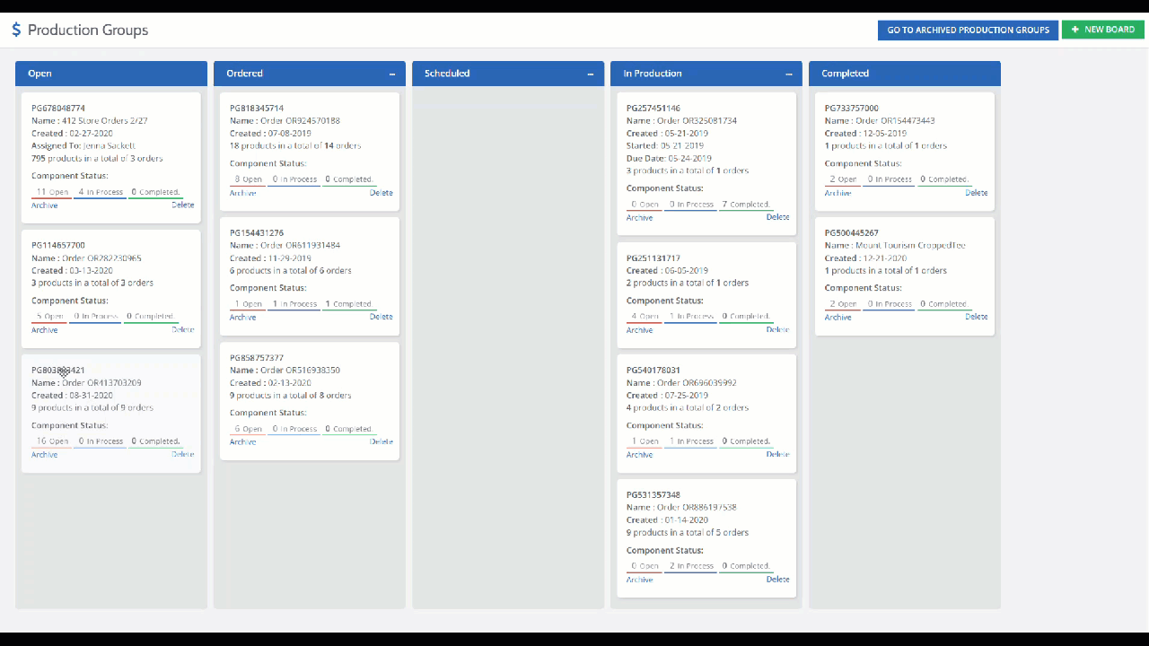Archive production group PG531357348
Image resolution: width=1149 pixels, height=646 pixels.
(x=639, y=580)
